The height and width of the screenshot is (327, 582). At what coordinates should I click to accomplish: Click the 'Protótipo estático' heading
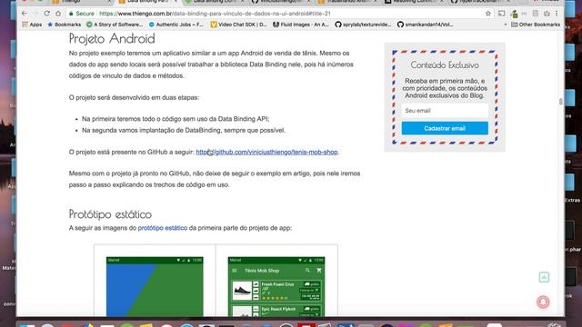click(110, 214)
